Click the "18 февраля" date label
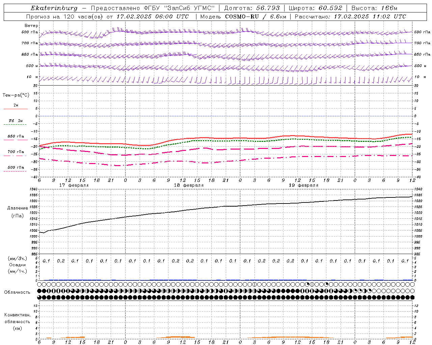This screenshot has height=345, width=432. coord(189,185)
